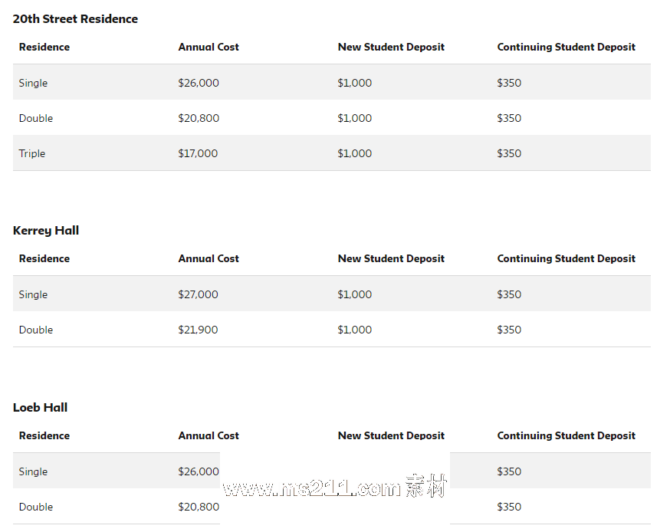Click the Loeb Hall heading
This screenshot has height=532, width=670.
tap(40, 408)
